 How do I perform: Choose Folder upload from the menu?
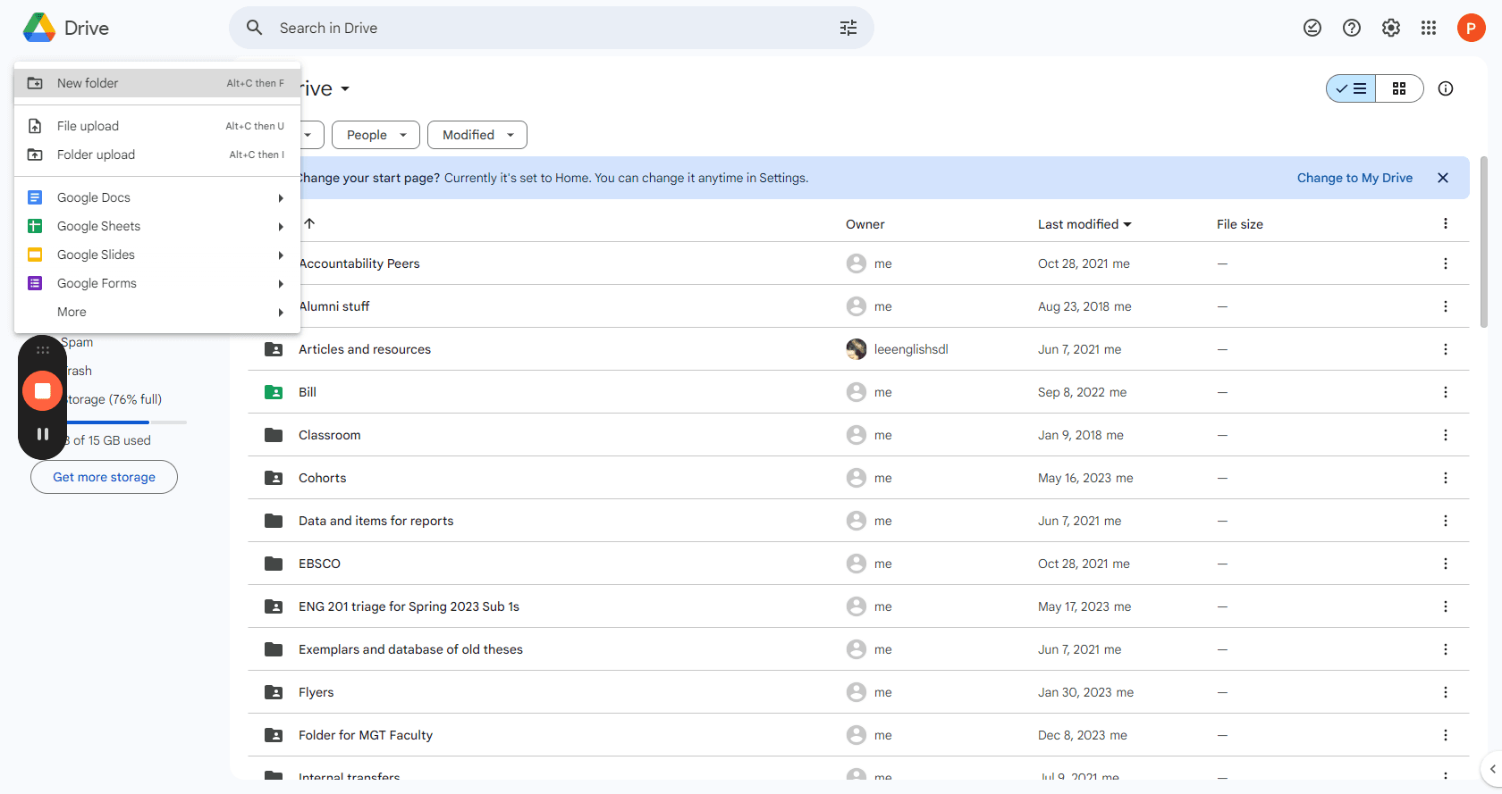click(x=157, y=155)
